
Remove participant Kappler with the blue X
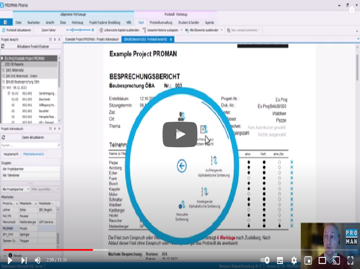pyautogui.click(x=292, y=189)
